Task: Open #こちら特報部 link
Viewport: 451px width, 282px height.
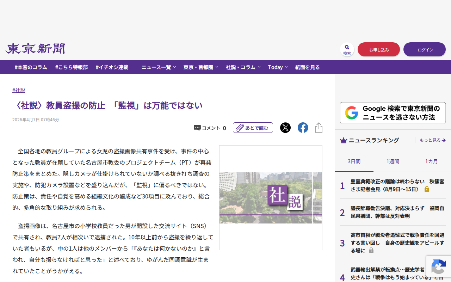Action: click(72, 67)
